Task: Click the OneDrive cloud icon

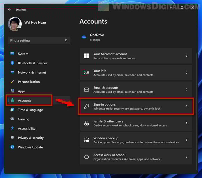Action: [x=84, y=37]
